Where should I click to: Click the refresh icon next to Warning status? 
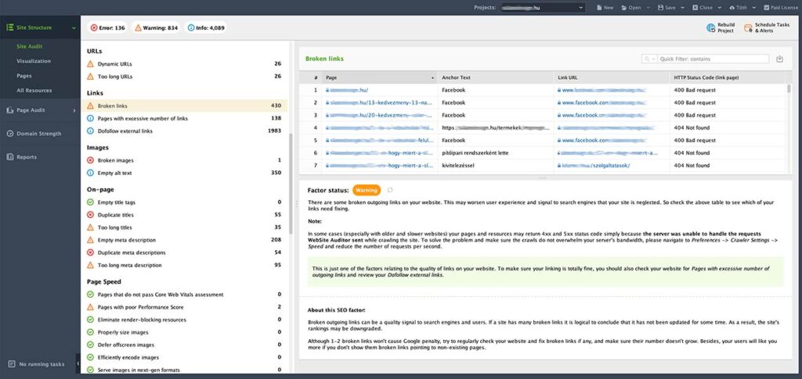[x=390, y=190]
